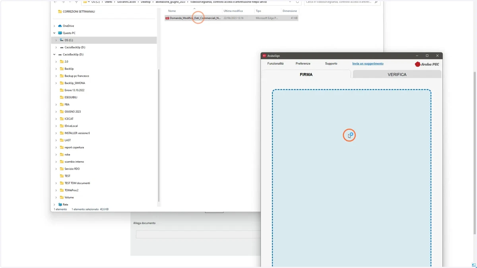Screen dimensions: 477x268
Task: Click the folder icon beside Volume
Action: 62,197
